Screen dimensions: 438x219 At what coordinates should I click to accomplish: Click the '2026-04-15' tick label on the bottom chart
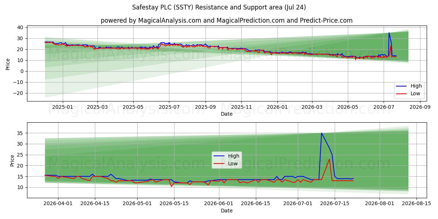(95, 204)
